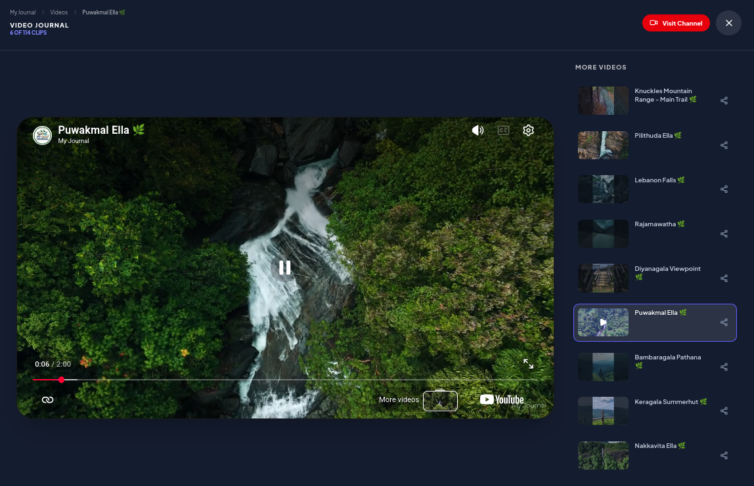The image size is (754, 486).
Task: Open Keragala Summerhut thumbnail
Action: (x=603, y=411)
